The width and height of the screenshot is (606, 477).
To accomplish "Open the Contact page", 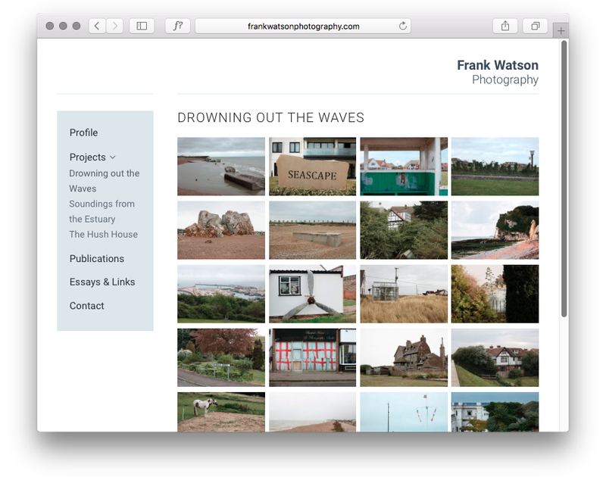I will click(x=87, y=306).
